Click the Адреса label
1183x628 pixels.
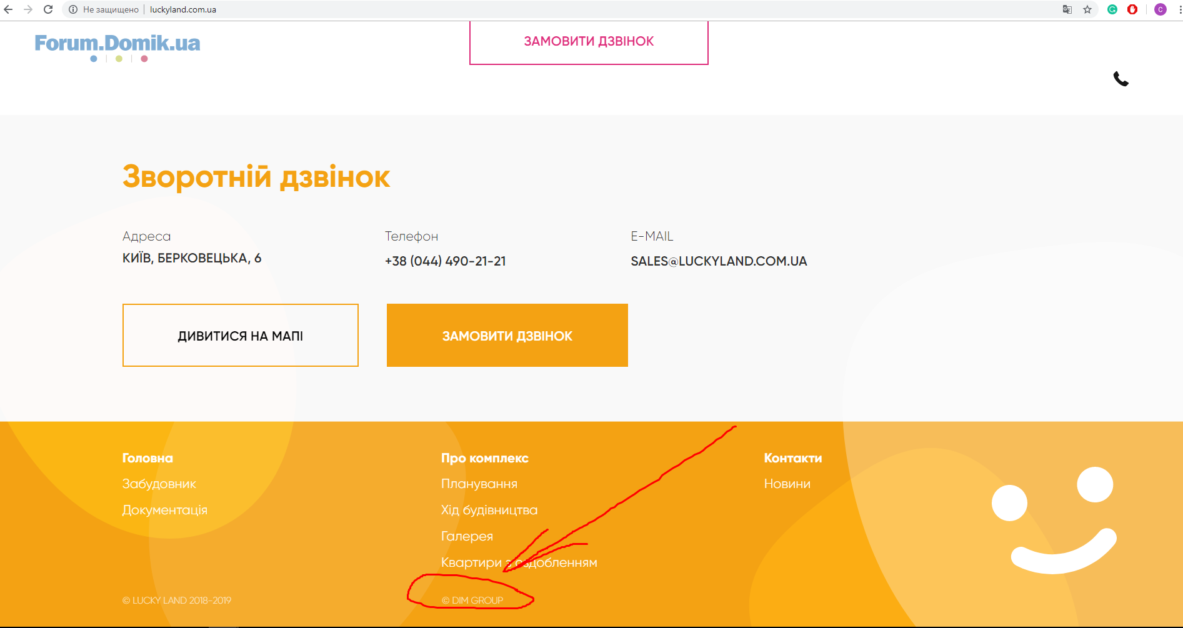147,236
